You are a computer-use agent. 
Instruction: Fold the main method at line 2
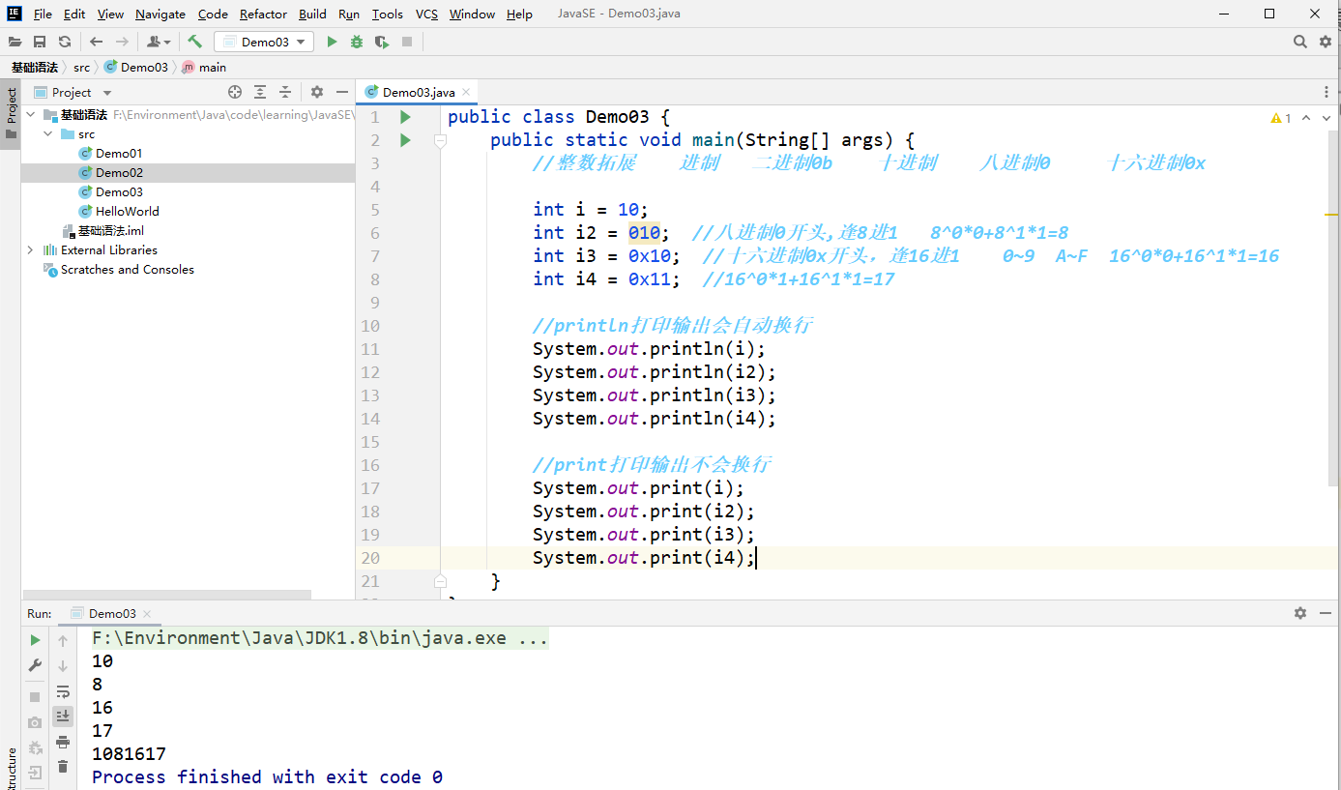[x=440, y=140]
